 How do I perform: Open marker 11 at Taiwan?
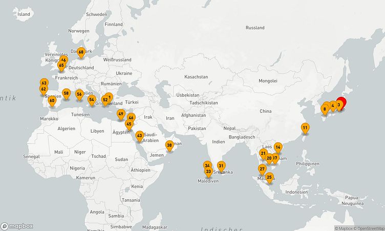(x=305, y=128)
